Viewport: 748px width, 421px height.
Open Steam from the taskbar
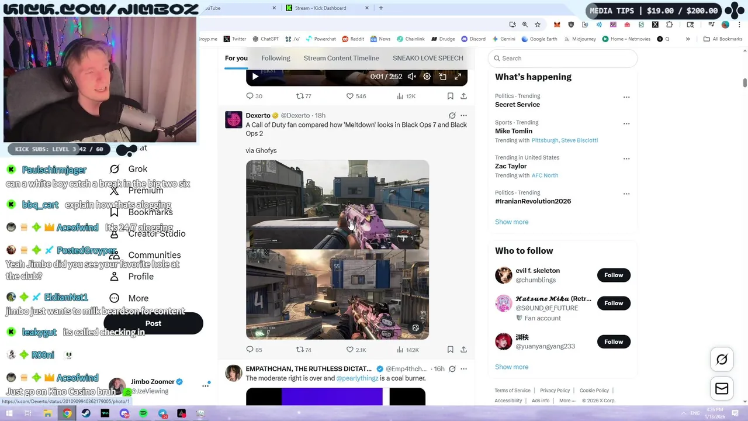coord(86,413)
